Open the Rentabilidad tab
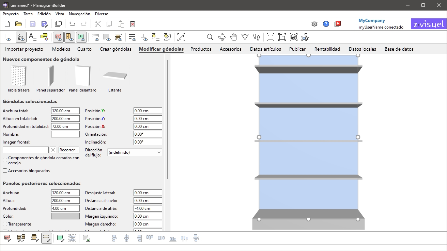 tap(327, 49)
